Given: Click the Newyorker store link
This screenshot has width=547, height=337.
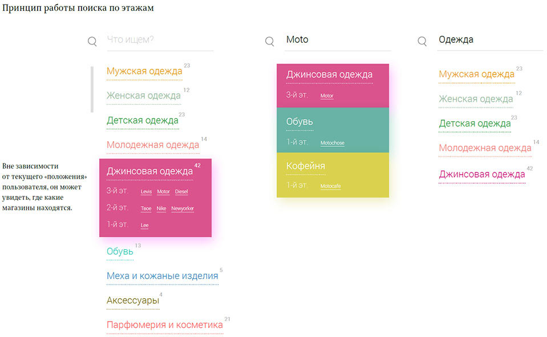Looking at the screenshot, I should pos(183,209).
